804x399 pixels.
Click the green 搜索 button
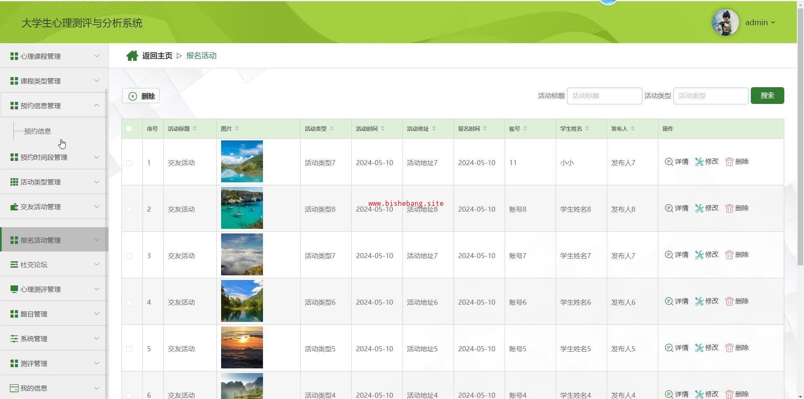click(x=767, y=96)
